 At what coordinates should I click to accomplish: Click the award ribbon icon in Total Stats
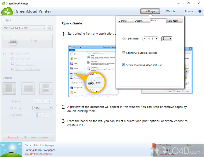pos(154,146)
